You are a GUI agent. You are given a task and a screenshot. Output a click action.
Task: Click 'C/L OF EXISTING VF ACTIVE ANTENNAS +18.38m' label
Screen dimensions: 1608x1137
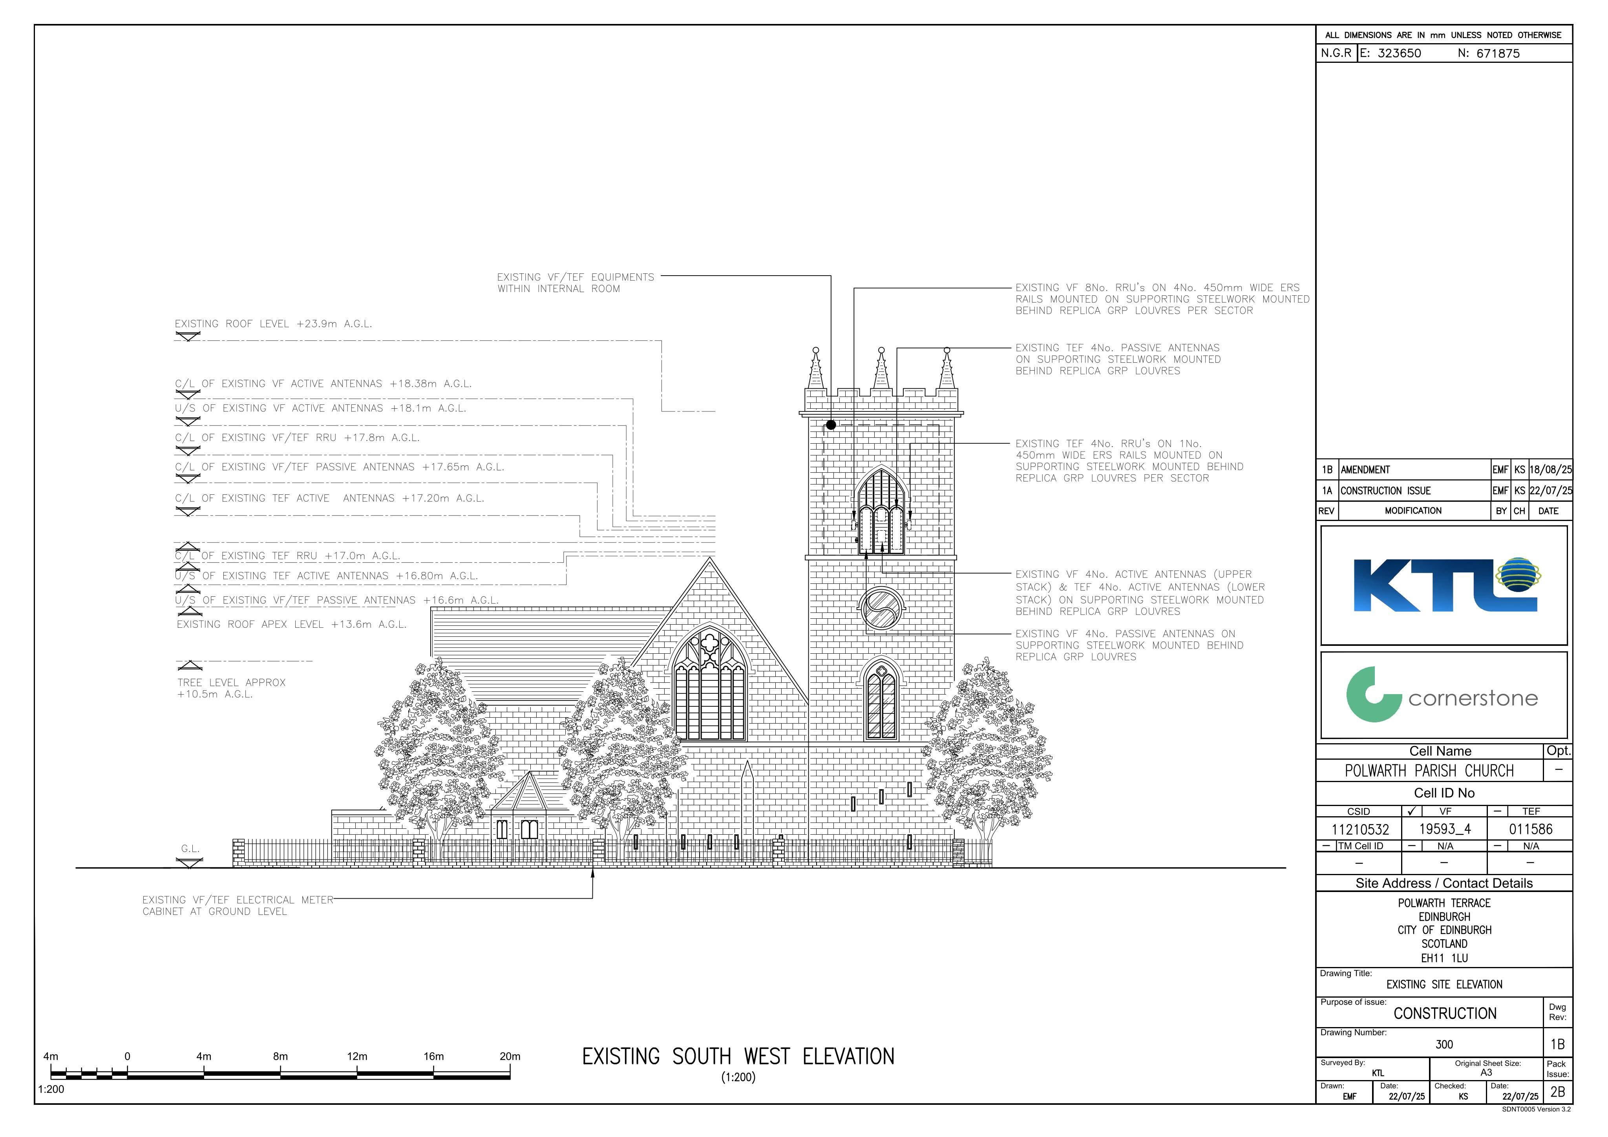click(x=323, y=384)
